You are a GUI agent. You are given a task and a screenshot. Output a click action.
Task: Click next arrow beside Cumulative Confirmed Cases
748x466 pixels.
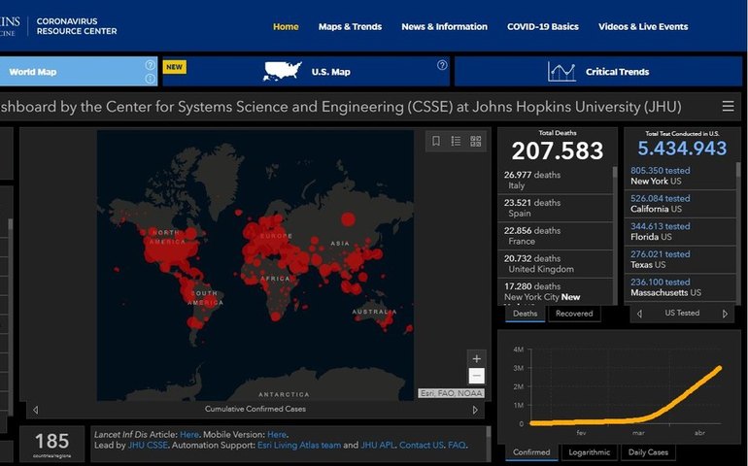475,410
